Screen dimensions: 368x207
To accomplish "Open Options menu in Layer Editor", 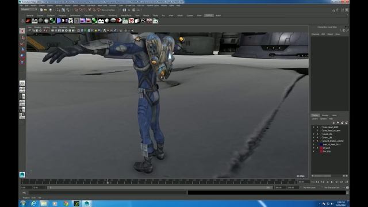I will point(323,119).
